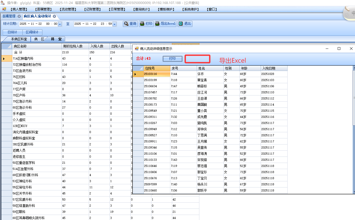Close the 医嘱管理 tab with its X icon
This screenshot has width=355, height=220.
click(19, 16)
